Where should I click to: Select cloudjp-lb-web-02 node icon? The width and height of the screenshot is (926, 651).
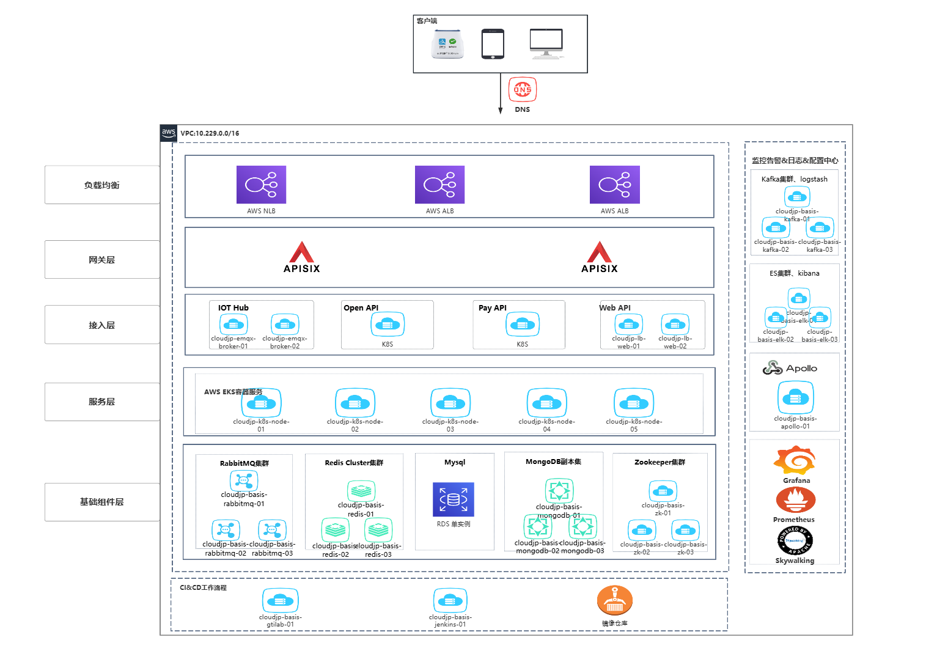(675, 324)
